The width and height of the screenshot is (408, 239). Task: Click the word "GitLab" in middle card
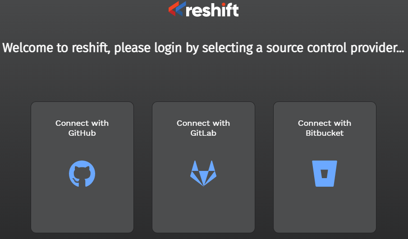click(203, 133)
